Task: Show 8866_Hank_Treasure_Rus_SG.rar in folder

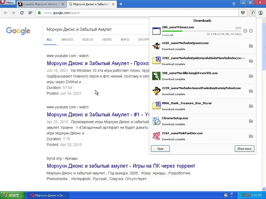Action: click(251, 106)
